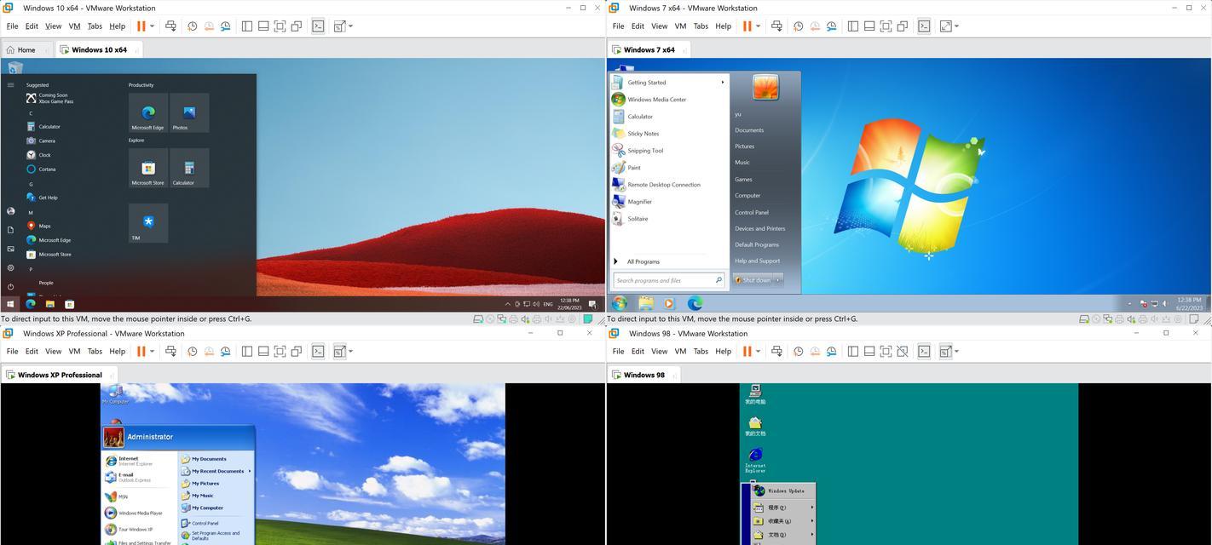This screenshot has height=545, width=1212.
Task: Select My Computer icon on Windows XP desktop
Action: pyautogui.click(x=115, y=394)
